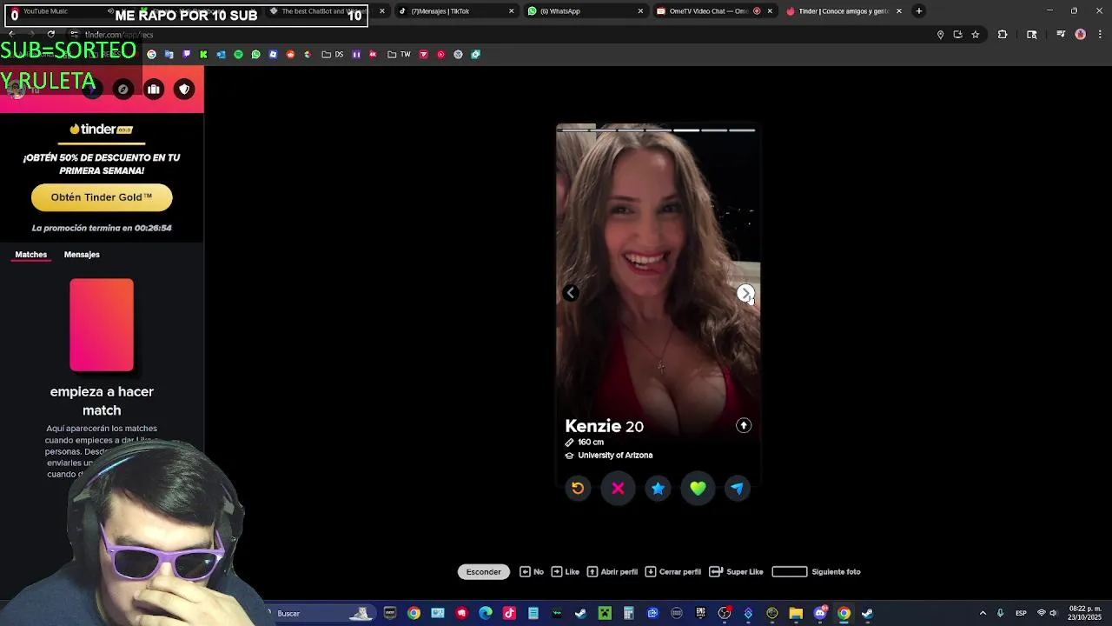Open the Chrome three-dot menu
The width and height of the screenshot is (1112, 626).
pyautogui.click(x=1098, y=35)
